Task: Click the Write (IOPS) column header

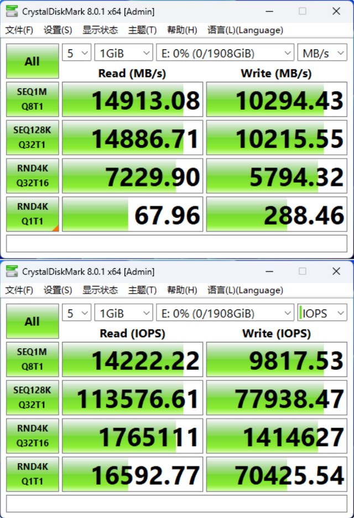Action: click(277, 333)
